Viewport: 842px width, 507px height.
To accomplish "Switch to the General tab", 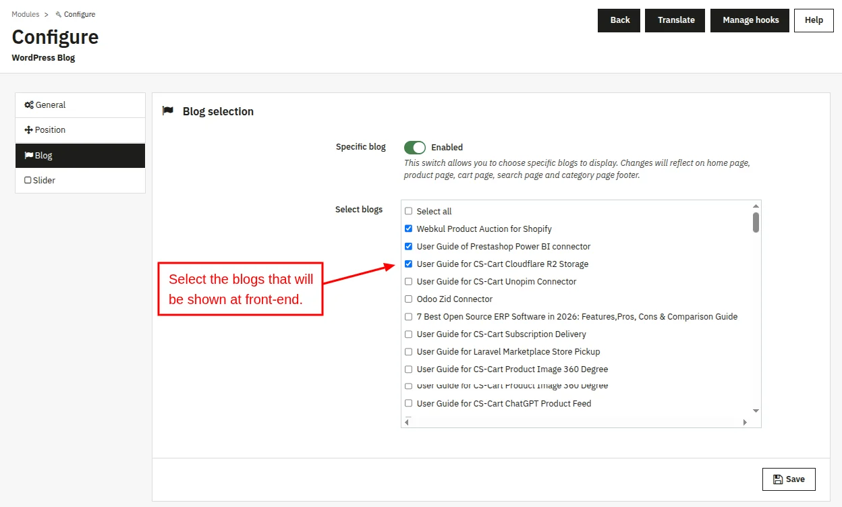I will point(80,105).
